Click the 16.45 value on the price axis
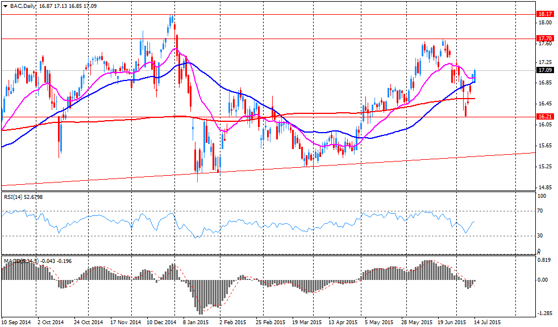The height and width of the screenshot is (327, 558). pos(545,104)
